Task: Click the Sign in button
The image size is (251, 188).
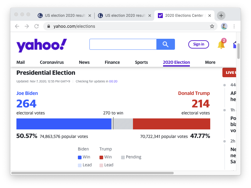Action: (x=199, y=44)
